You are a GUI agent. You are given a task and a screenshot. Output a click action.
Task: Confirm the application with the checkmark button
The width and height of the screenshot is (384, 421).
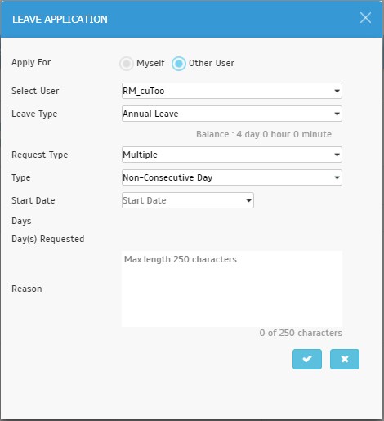(x=307, y=359)
